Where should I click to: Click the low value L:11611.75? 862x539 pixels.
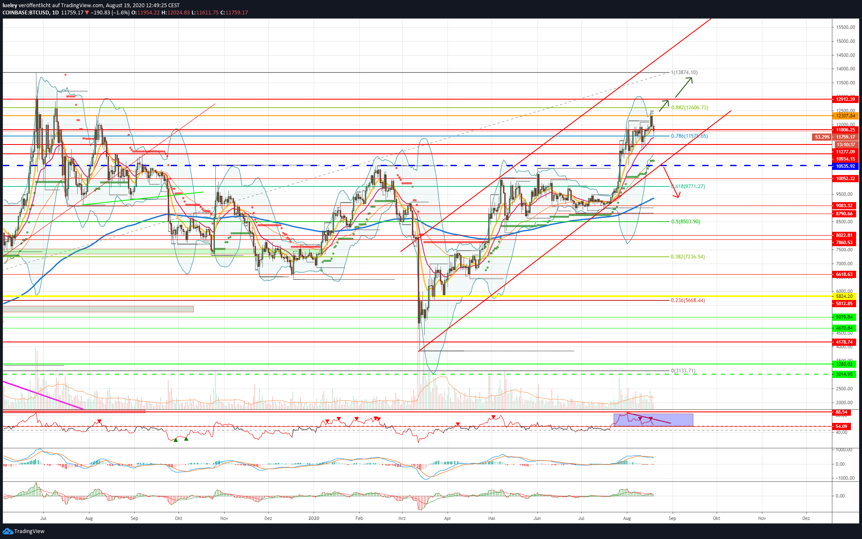pyautogui.click(x=205, y=13)
